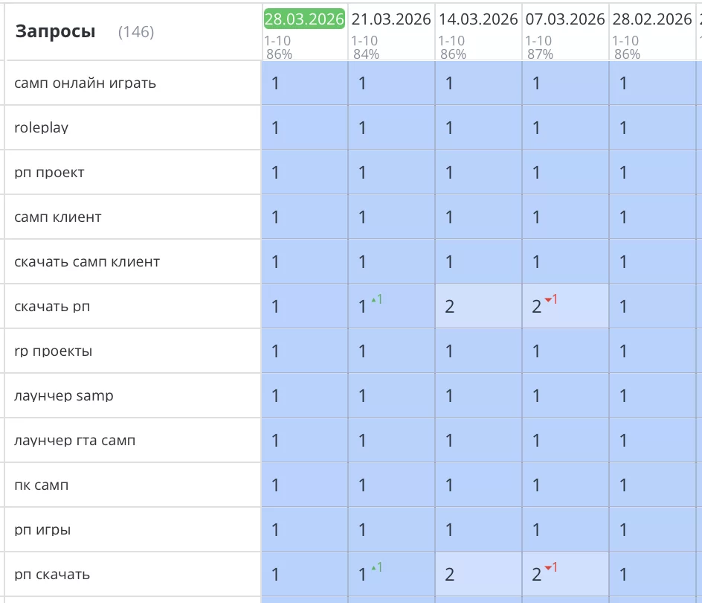This screenshot has width=702, height=603.
Task: Select the roleplay query row
Action: click(x=41, y=127)
